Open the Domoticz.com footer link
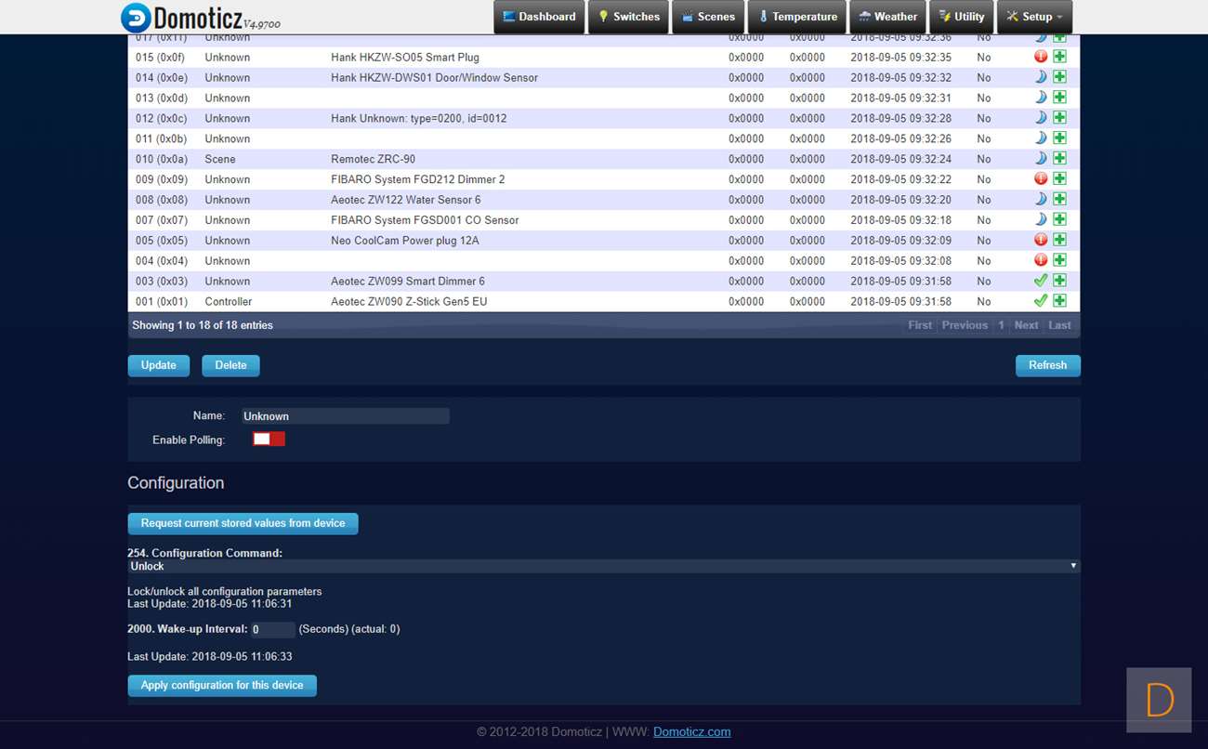 point(691,732)
